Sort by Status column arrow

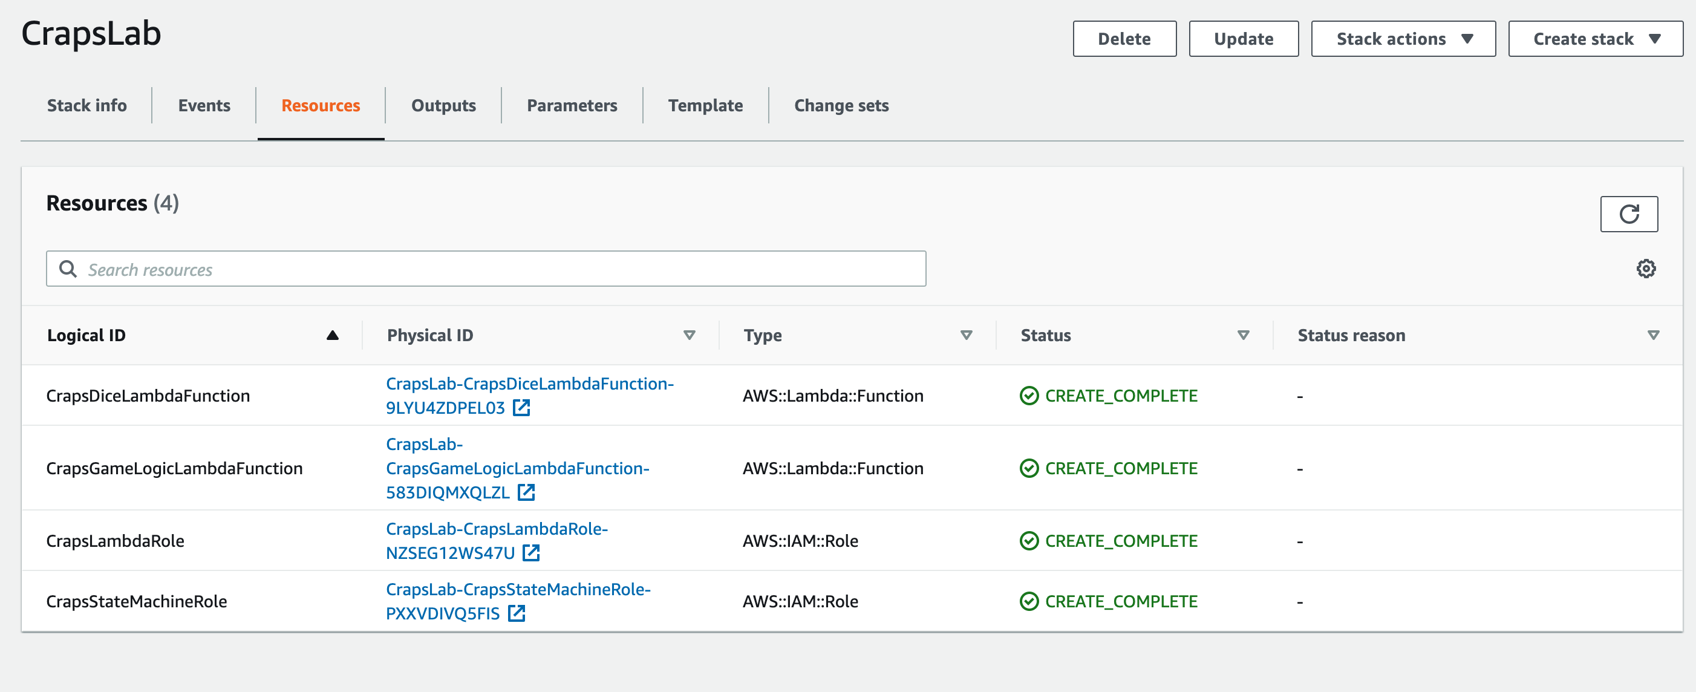1243,335
